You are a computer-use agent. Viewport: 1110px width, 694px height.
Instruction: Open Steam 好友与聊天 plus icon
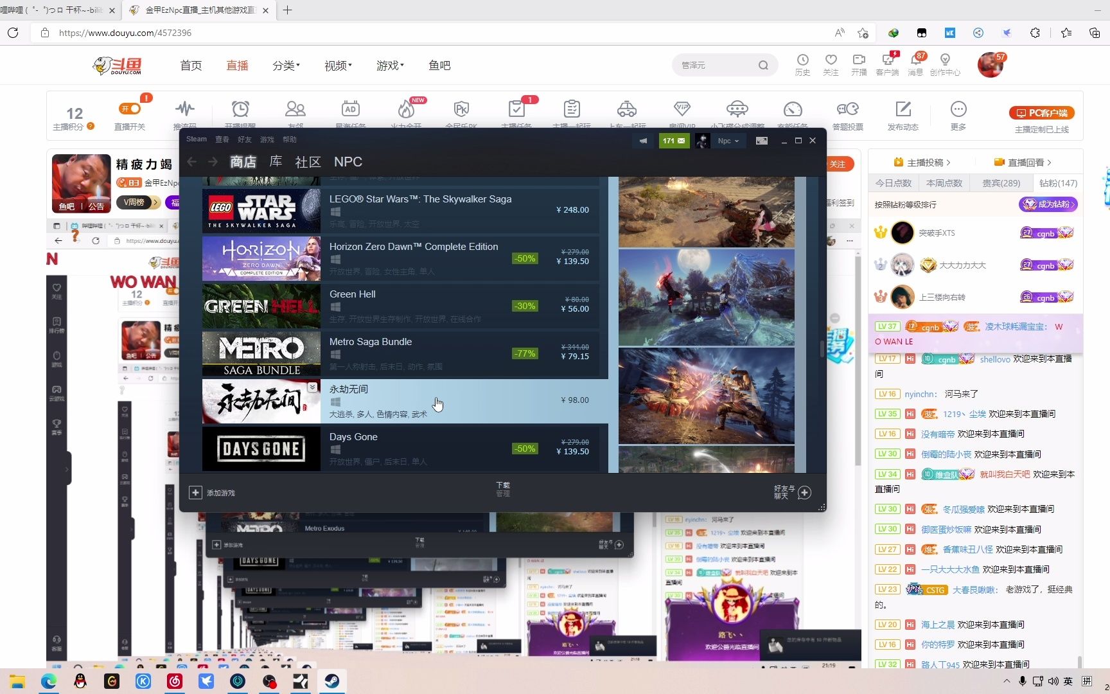[804, 492]
